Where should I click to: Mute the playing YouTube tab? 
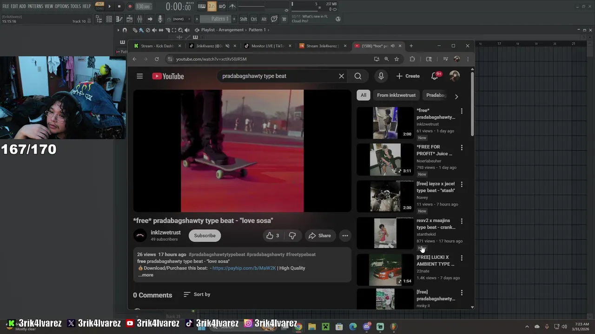coord(392,46)
